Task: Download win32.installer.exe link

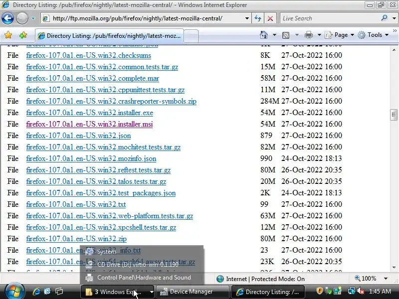Action: [x=90, y=113]
